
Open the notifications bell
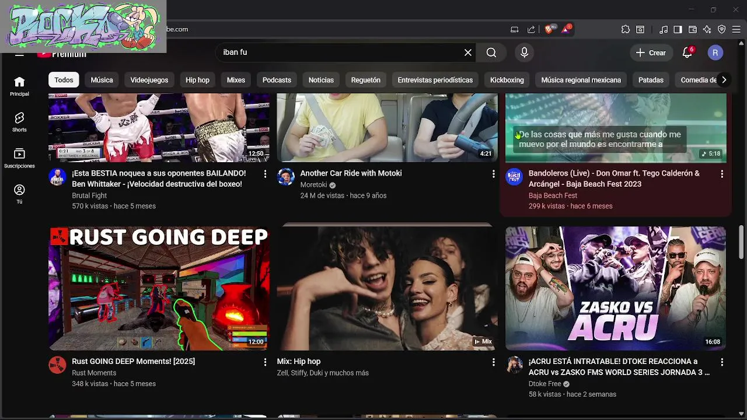(687, 52)
